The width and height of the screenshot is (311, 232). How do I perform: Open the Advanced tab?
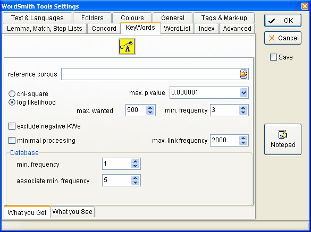pos(237,28)
